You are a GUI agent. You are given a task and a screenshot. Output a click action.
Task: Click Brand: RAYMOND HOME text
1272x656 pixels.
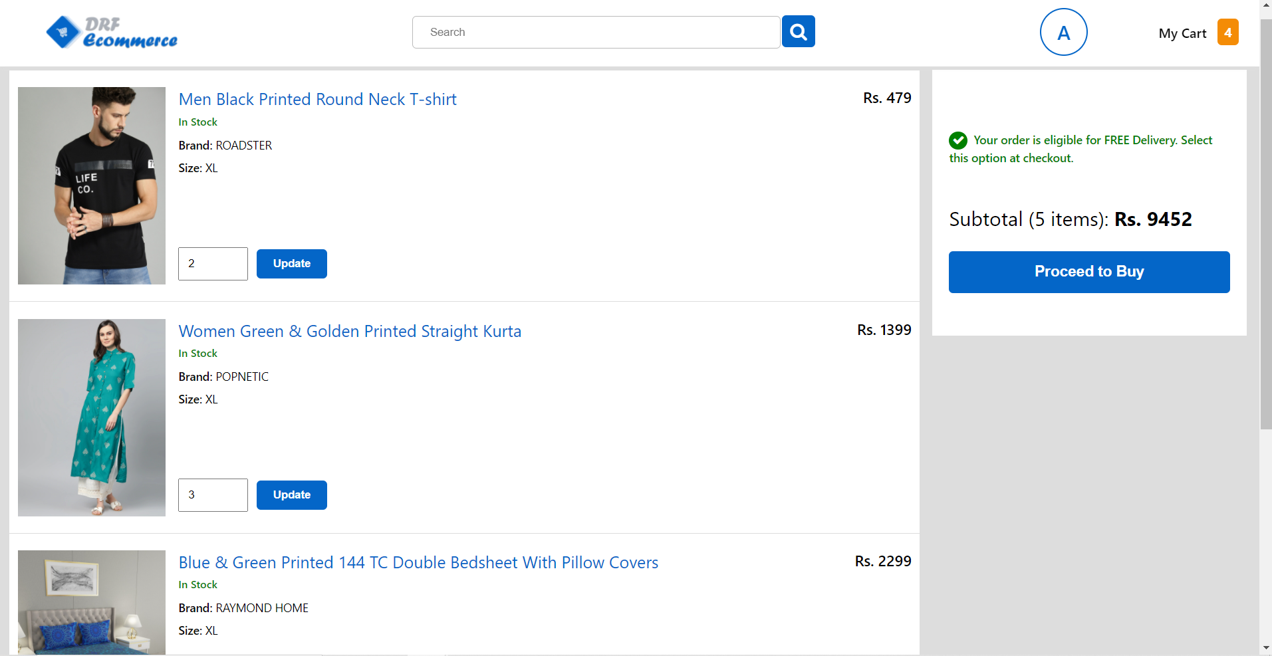click(x=243, y=607)
